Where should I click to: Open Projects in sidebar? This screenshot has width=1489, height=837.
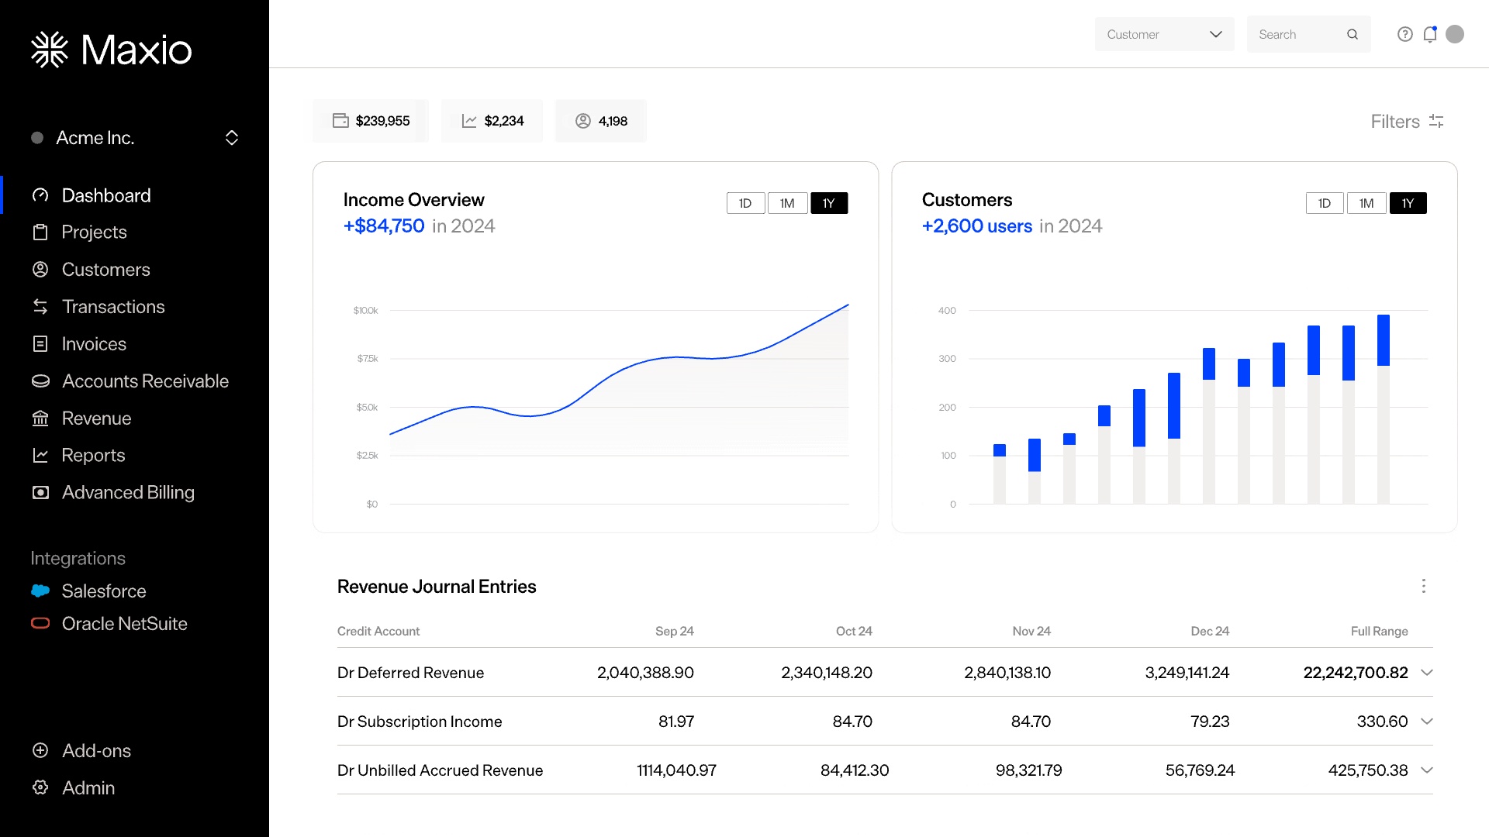pos(94,232)
